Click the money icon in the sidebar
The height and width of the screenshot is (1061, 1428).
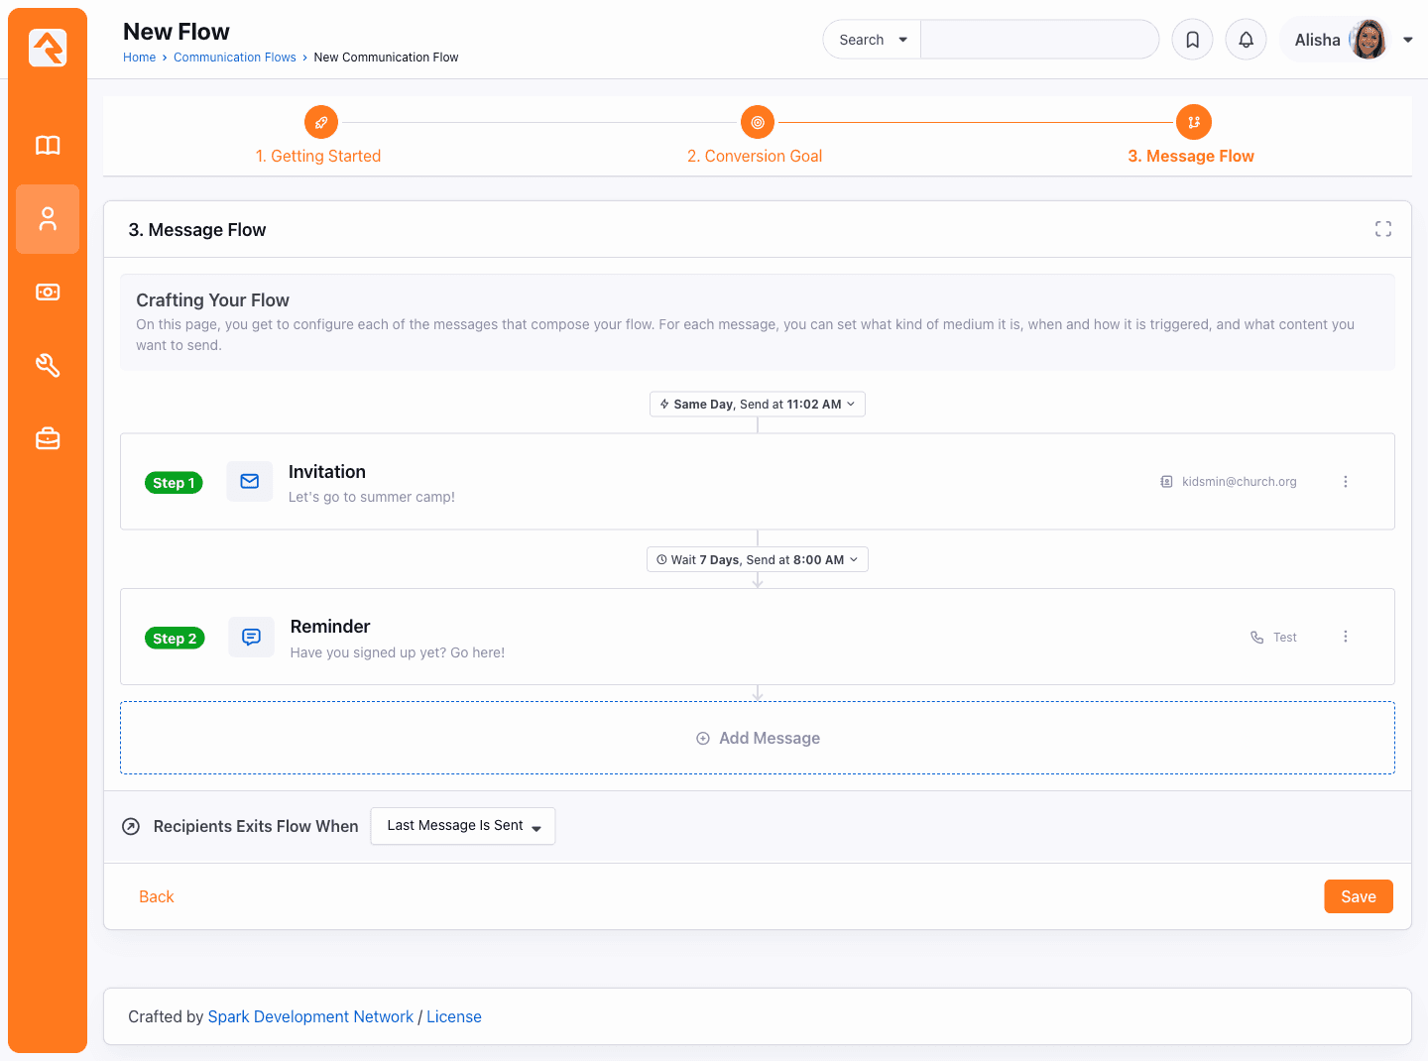[x=47, y=292]
